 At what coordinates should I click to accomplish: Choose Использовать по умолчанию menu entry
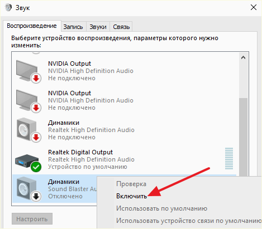[x=161, y=208]
